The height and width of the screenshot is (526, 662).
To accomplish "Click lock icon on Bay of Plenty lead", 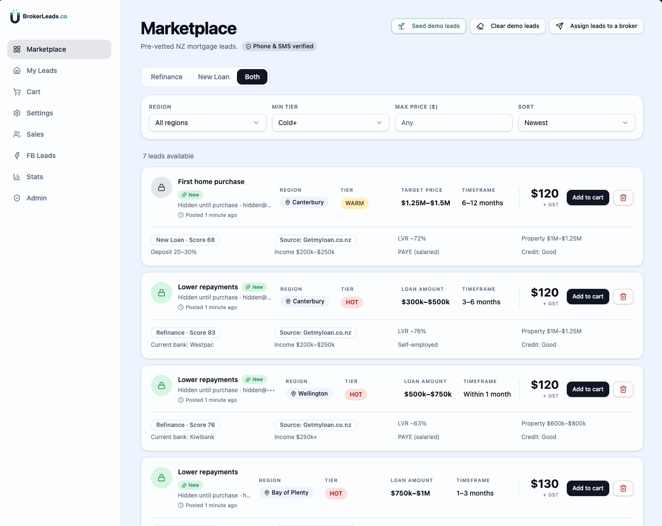I will coord(162,478).
